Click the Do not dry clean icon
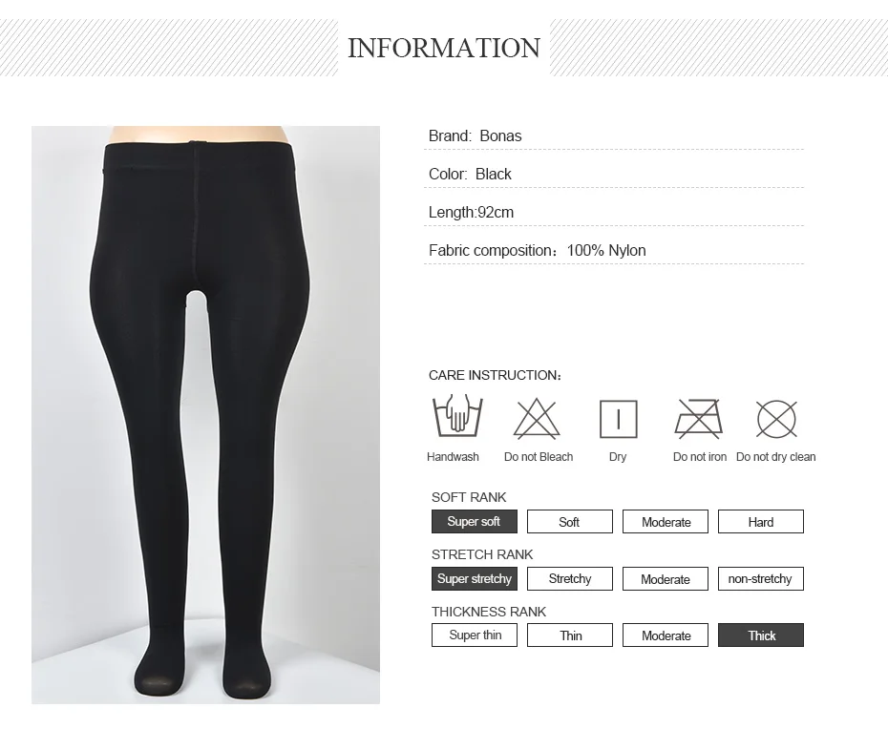 [x=776, y=420]
